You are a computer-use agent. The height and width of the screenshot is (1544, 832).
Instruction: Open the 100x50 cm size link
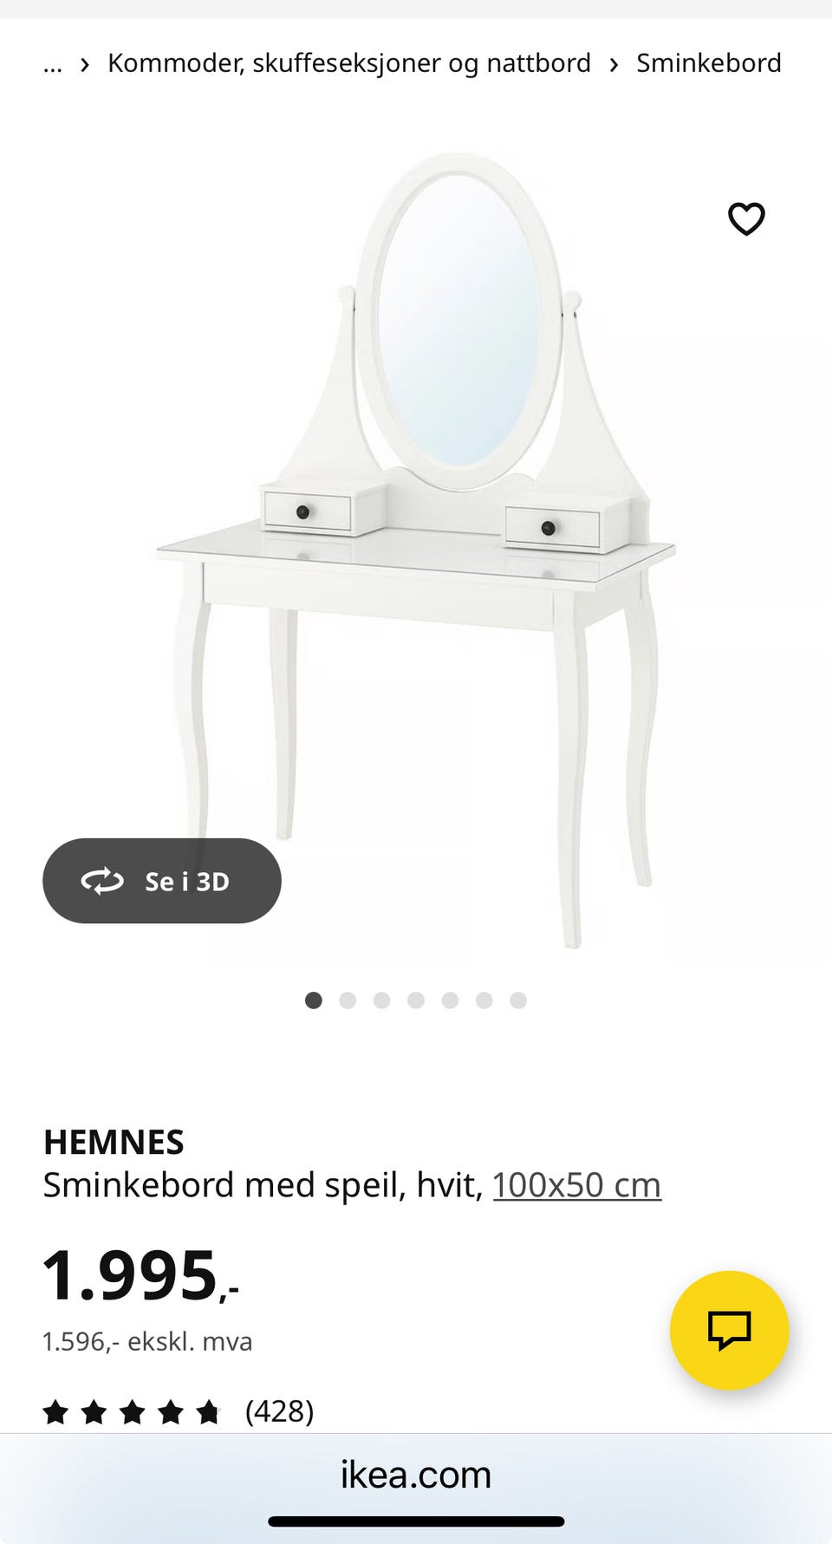point(577,1184)
